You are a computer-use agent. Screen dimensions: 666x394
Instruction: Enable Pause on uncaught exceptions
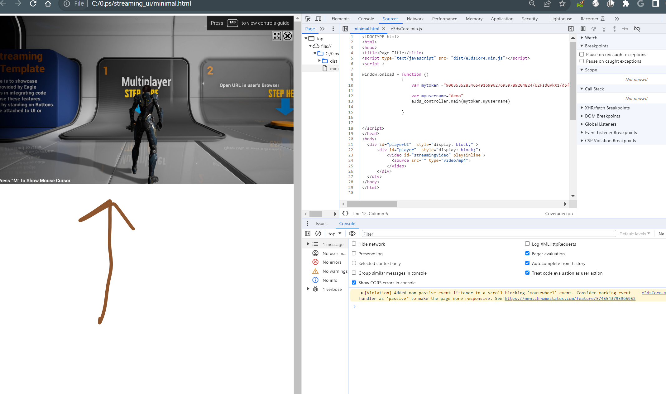click(x=582, y=54)
